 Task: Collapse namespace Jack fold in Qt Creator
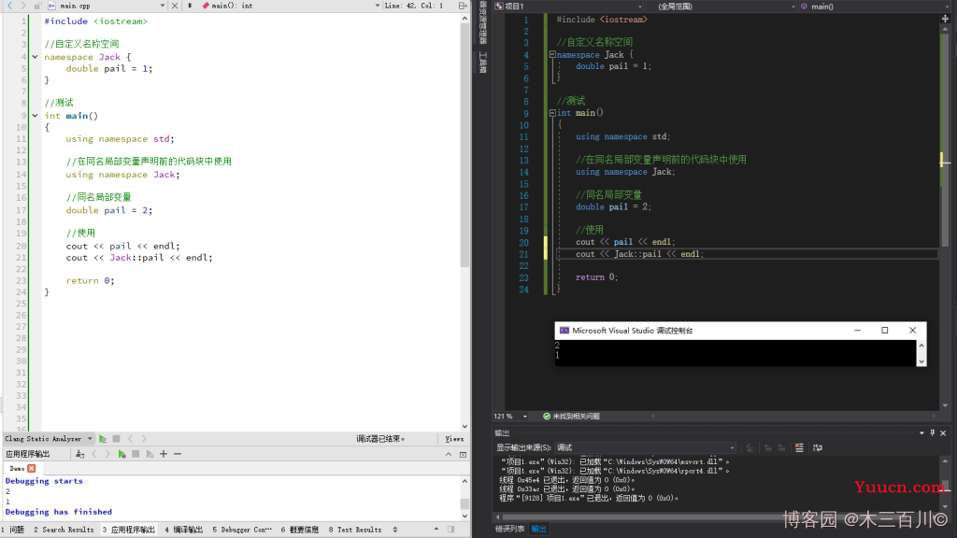(x=35, y=57)
